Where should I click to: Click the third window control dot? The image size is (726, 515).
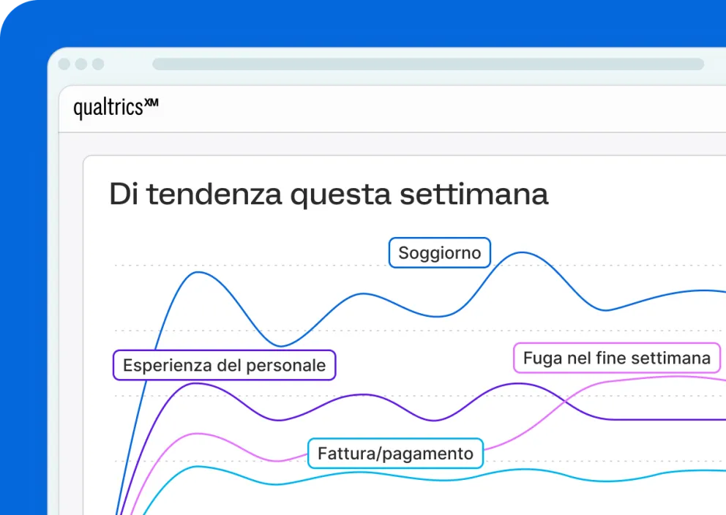pos(97,64)
